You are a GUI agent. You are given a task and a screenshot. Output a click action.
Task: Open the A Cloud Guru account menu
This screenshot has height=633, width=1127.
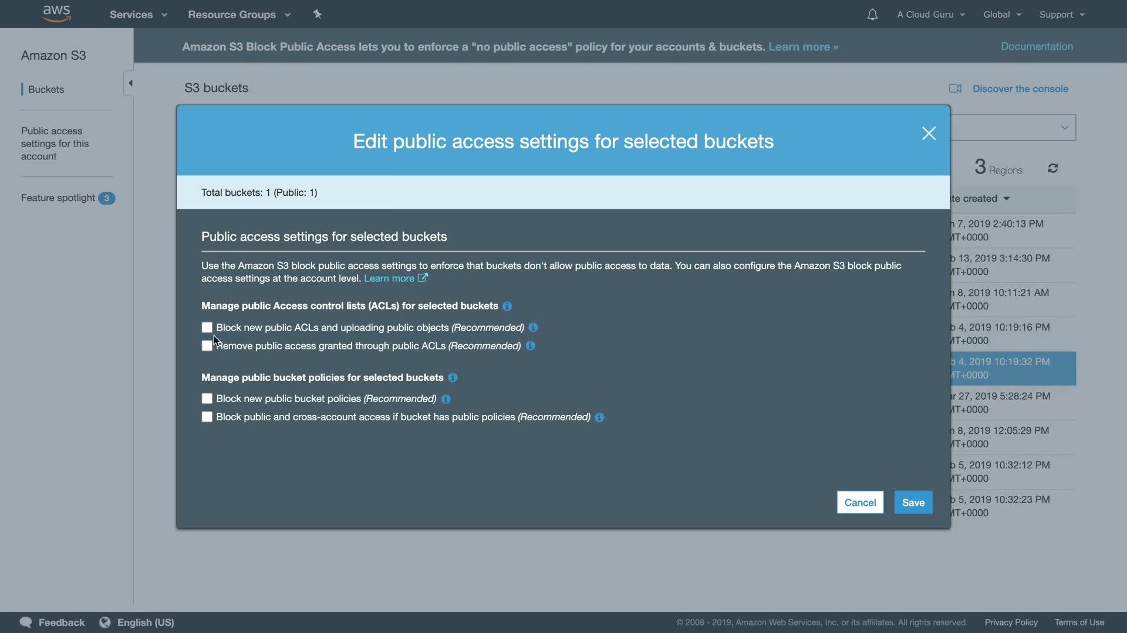(930, 15)
